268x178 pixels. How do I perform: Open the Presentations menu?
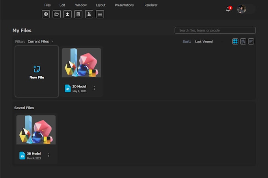click(x=124, y=5)
